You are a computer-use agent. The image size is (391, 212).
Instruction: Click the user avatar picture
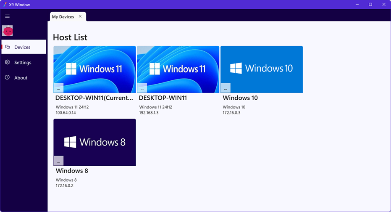(8, 31)
